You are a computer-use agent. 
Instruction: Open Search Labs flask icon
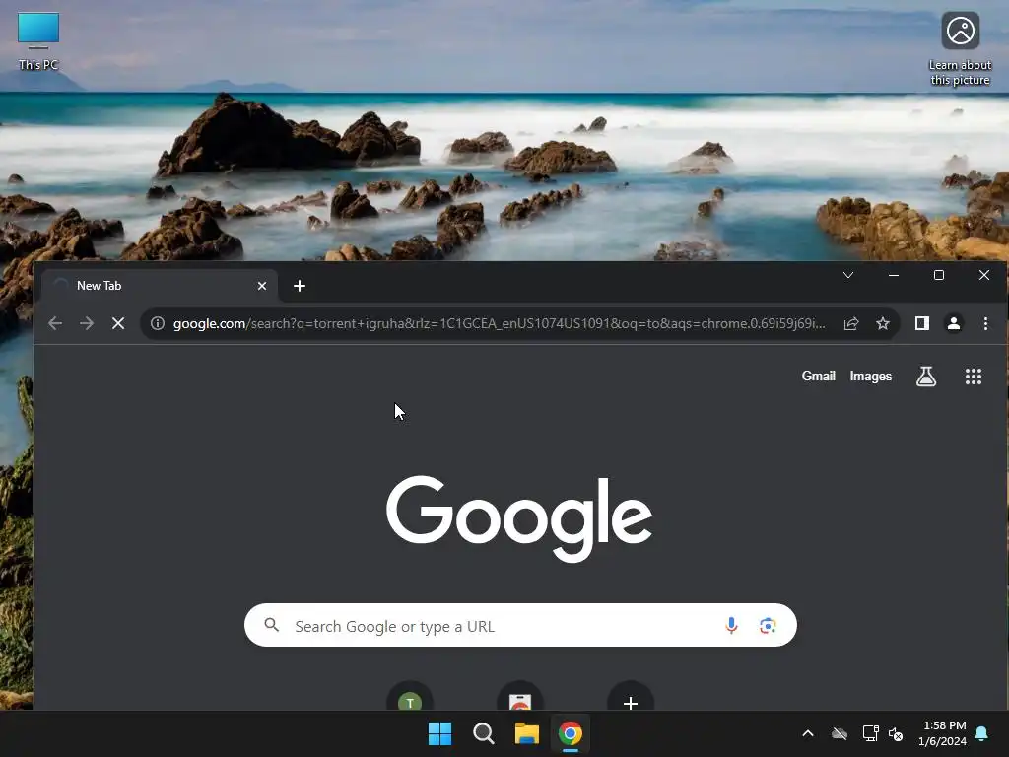coord(926,376)
